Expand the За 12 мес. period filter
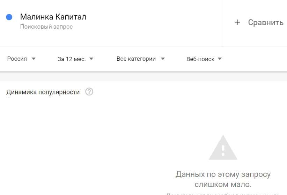 click(x=75, y=59)
